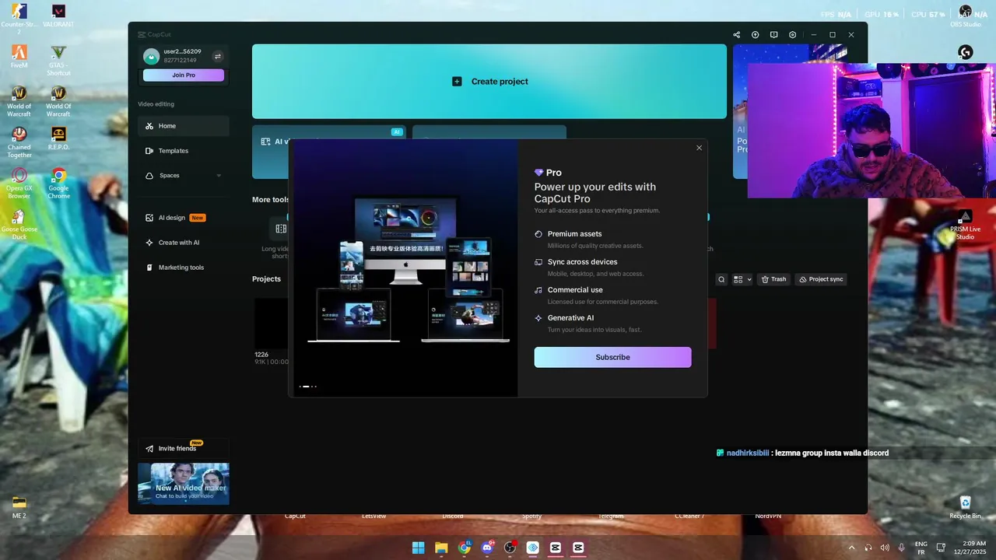Click the carousel pagination indicator in popup
Screen dimensions: 996x560
pyautogui.click(x=308, y=387)
